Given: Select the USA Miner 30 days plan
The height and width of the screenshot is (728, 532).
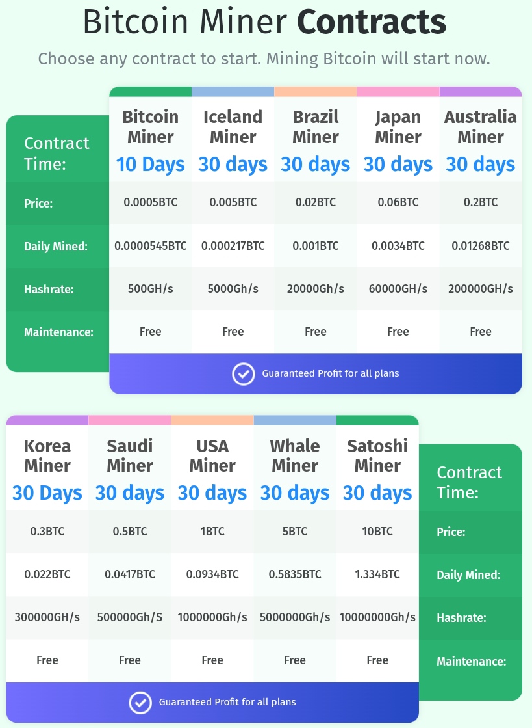Looking at the screenshot, I should tap(212, 468).
